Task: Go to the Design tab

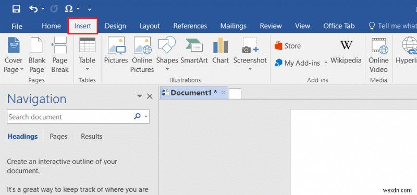Action: pyautogui.click(x=115, y=26)
